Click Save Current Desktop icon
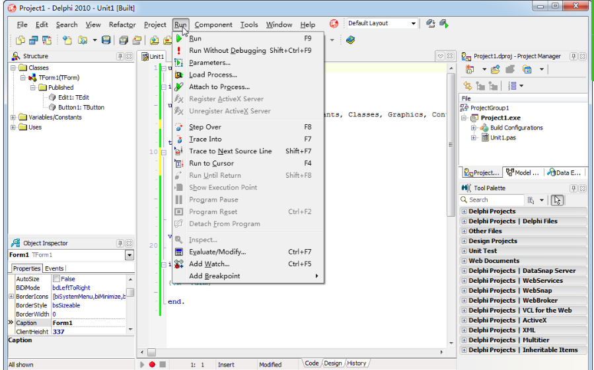Viewport: 594px width, 370px height. tap(430, 24)
